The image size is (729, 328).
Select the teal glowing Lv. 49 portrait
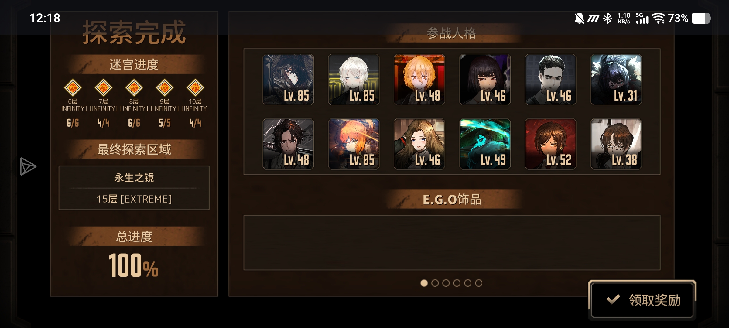[485, 144]
